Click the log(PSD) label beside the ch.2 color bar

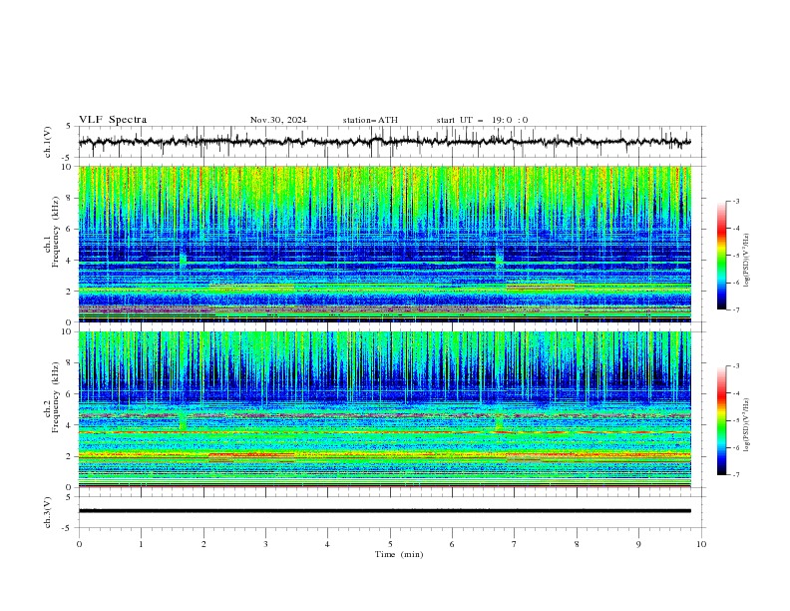click(747, 424)
